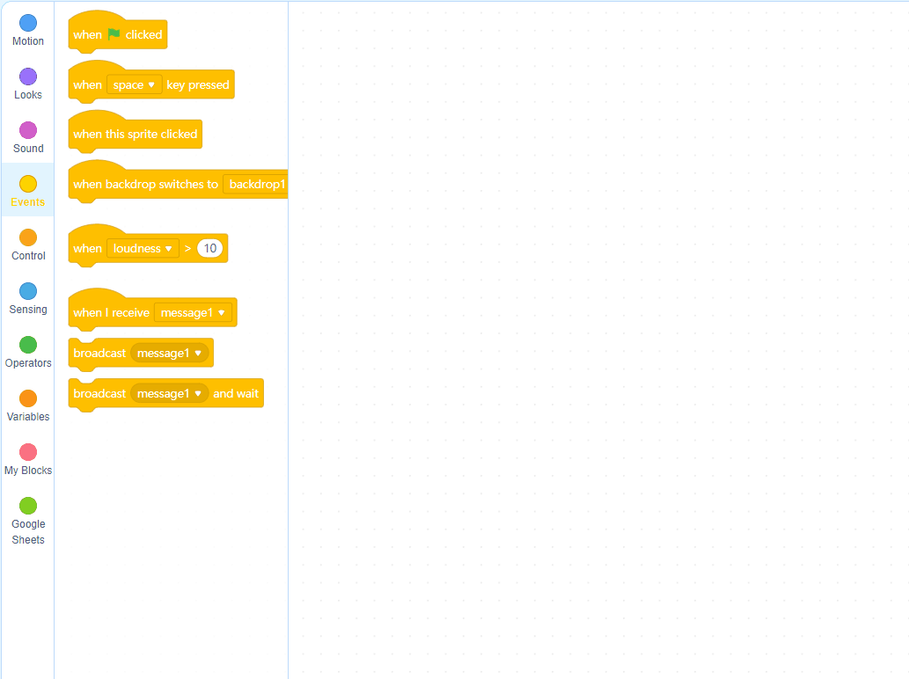Open the loudness dropdown in when block
The width and height of the screenshot is (909, 679).
tap(143, 249)
